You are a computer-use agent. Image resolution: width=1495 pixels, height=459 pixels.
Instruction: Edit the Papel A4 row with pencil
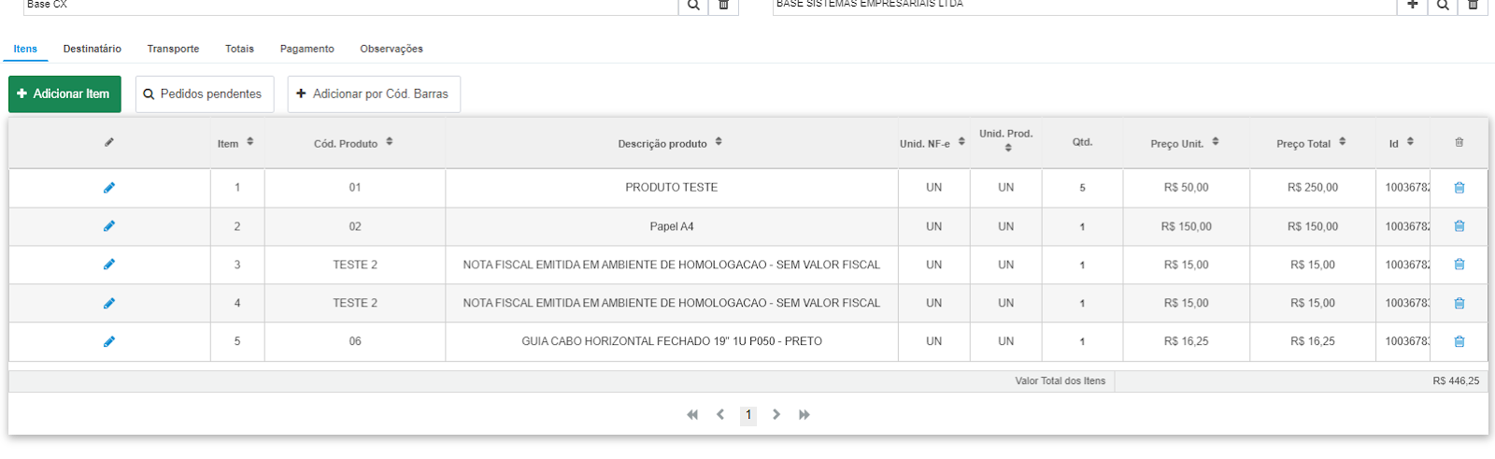[109, 226]
